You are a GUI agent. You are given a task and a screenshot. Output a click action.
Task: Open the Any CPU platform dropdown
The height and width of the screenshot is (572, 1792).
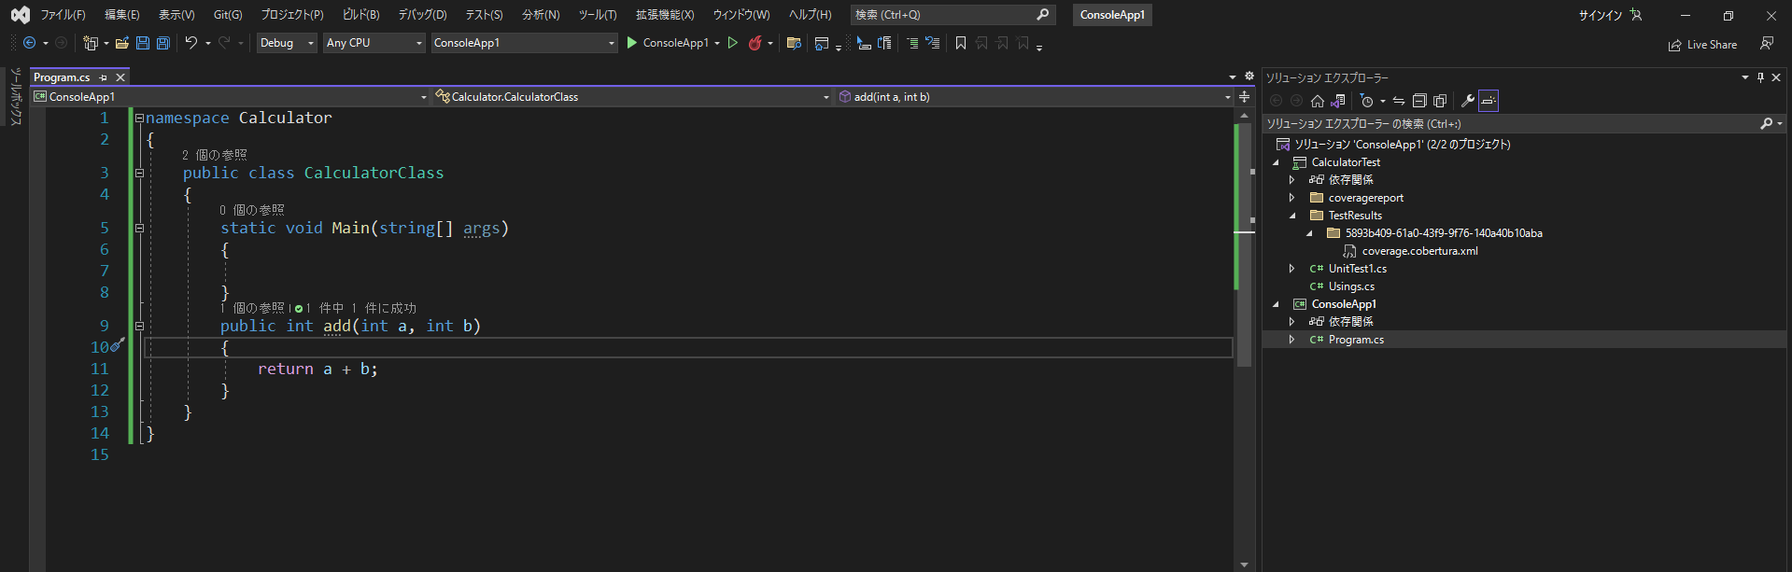pos(374,43)
